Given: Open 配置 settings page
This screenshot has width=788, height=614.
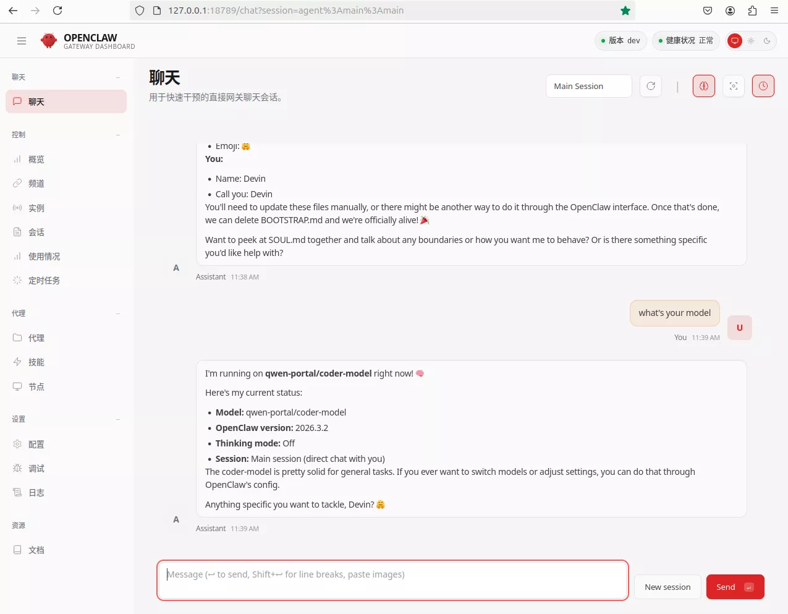Looking at the screenshot, I should pos(36,445).
